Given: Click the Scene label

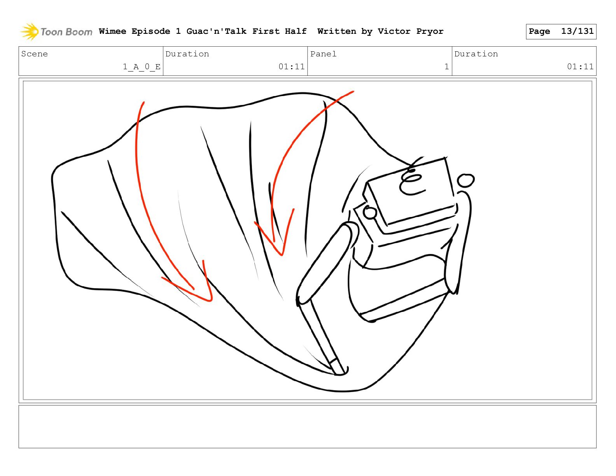Looking at the screenshot, I should [35, 54].
